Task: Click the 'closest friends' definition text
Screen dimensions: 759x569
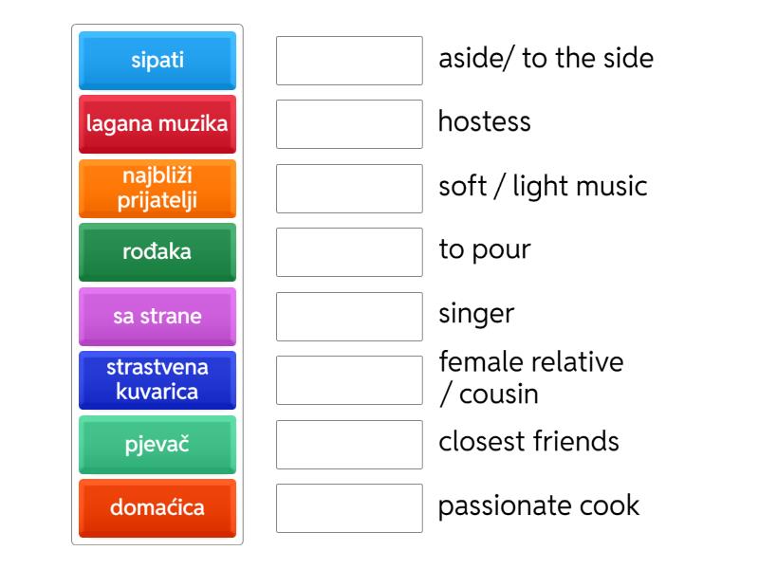Action: pos(528,442)
